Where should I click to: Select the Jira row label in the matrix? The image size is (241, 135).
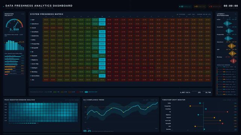tap(33, 79)
